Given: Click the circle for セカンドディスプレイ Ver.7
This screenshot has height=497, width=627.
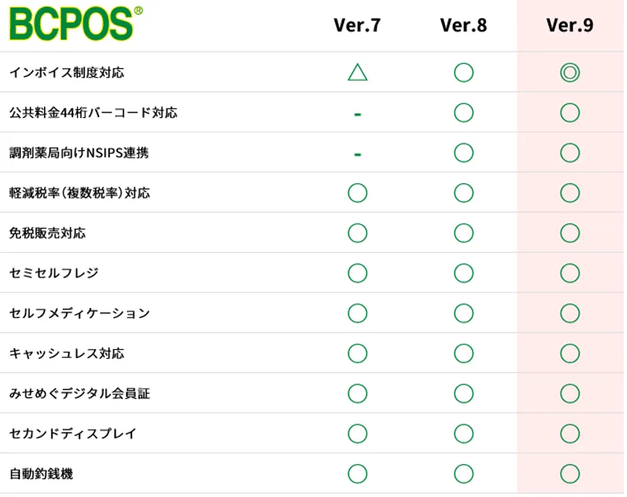Looking at the screenshot, I should coord(358,433).
